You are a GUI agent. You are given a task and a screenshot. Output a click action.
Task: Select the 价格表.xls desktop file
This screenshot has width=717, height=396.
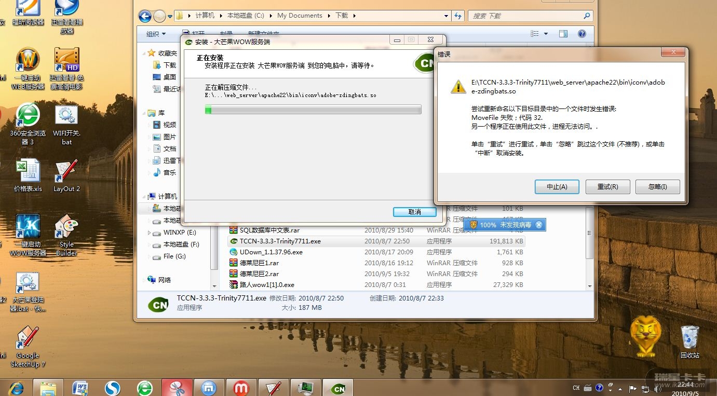[x=28, y=175]
